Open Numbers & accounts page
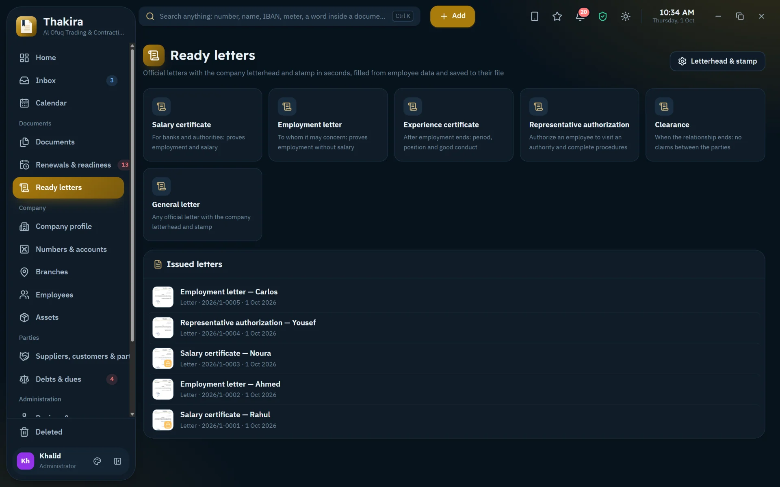Viewport: 780px width, 487px height. [68, 249]
